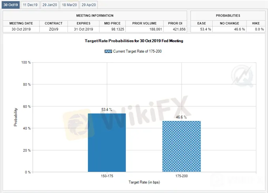Select the 18 Mar20 meeting tab

(x=69, y=5)
